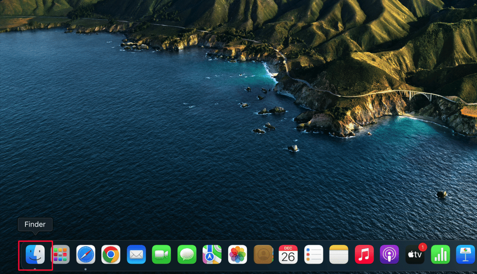The image size is (477, 274).
Task: Launch the Music app
Action: pyautogui.click(x=364, y=254)
